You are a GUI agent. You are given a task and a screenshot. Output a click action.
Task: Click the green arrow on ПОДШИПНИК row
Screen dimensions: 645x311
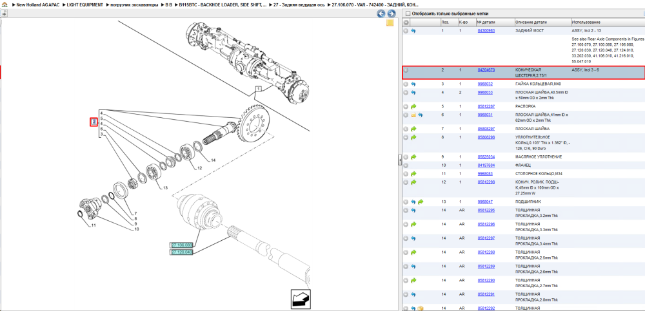point(421,202)
